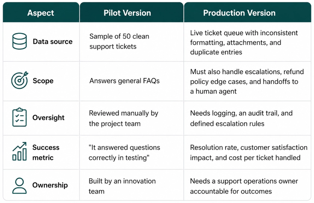The width and height of the screenshot is (314, 203).
Task: Click the Success metric row label
Action: click(46, 152)
